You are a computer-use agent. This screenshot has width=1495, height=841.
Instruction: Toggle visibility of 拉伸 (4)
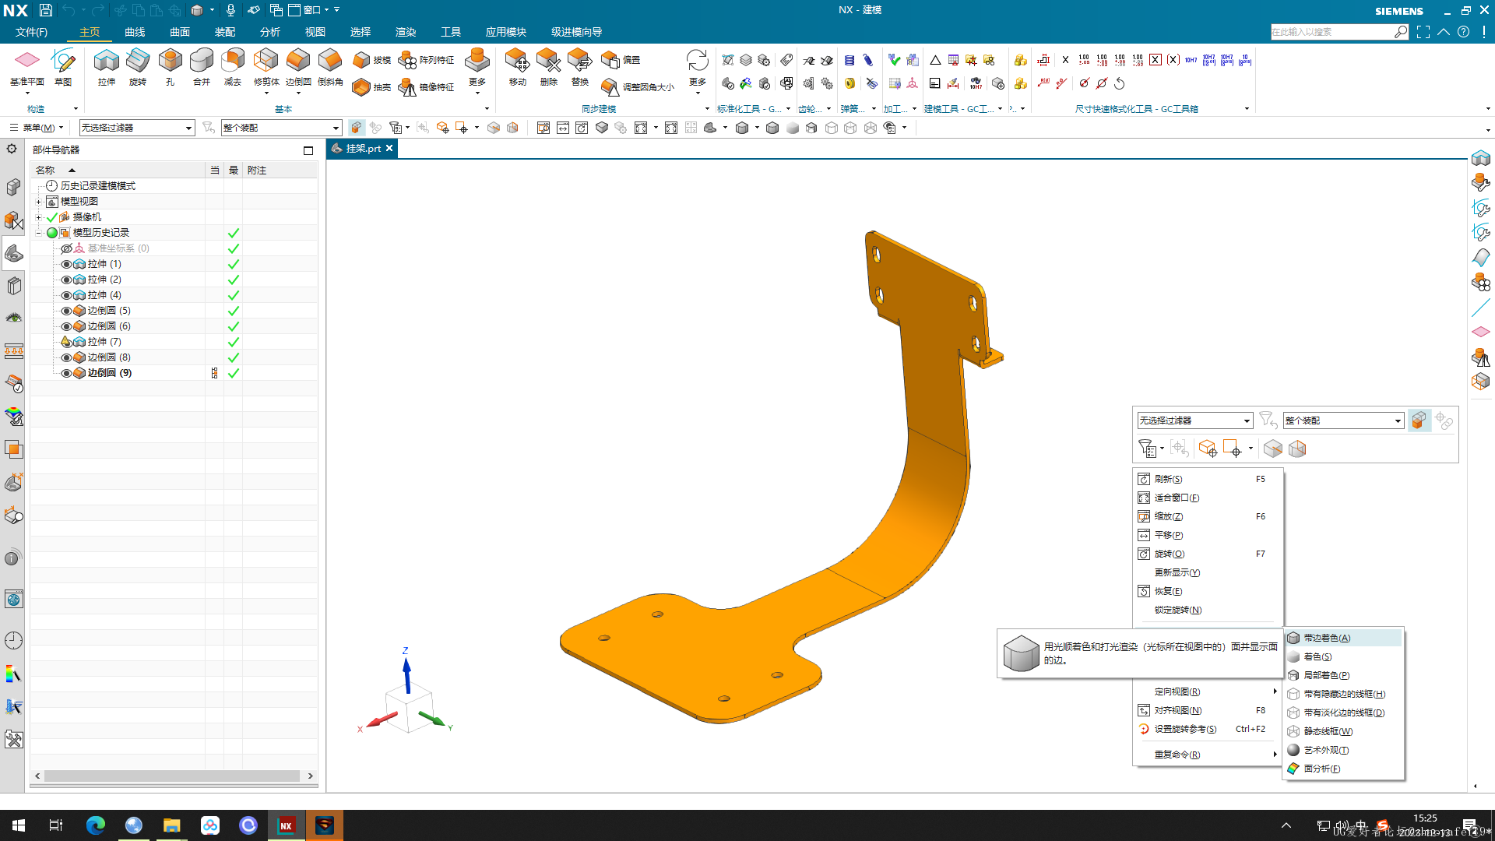66,295
